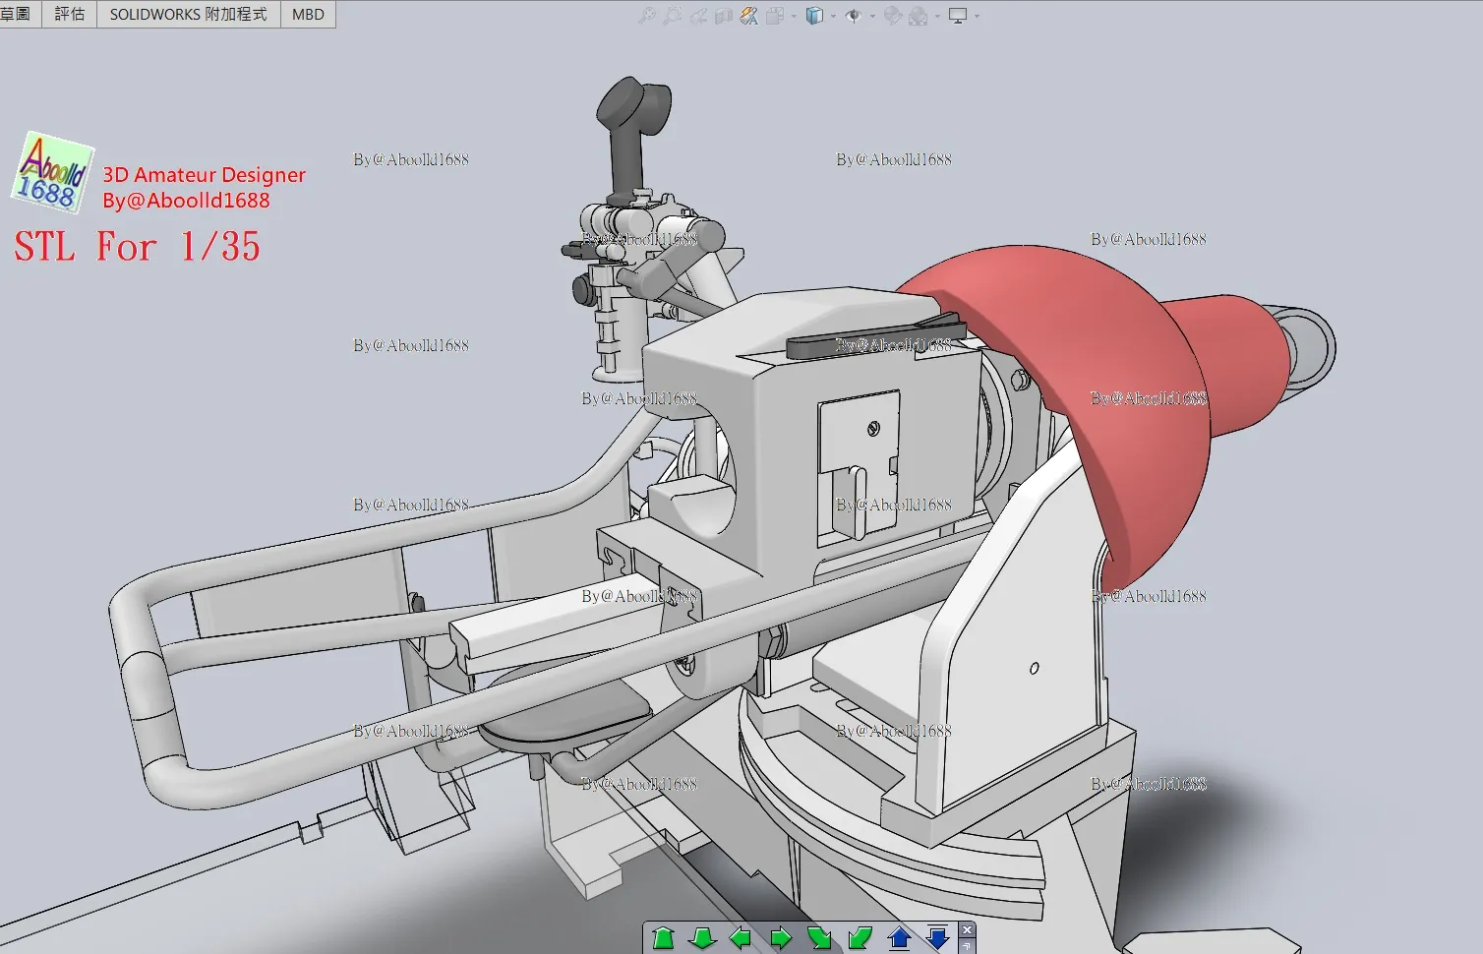This screenshot has height=954, width=1483.
Task: Click the Edit Appearance sphere icon
Action: pyautogui.click(x=893, y=16)
